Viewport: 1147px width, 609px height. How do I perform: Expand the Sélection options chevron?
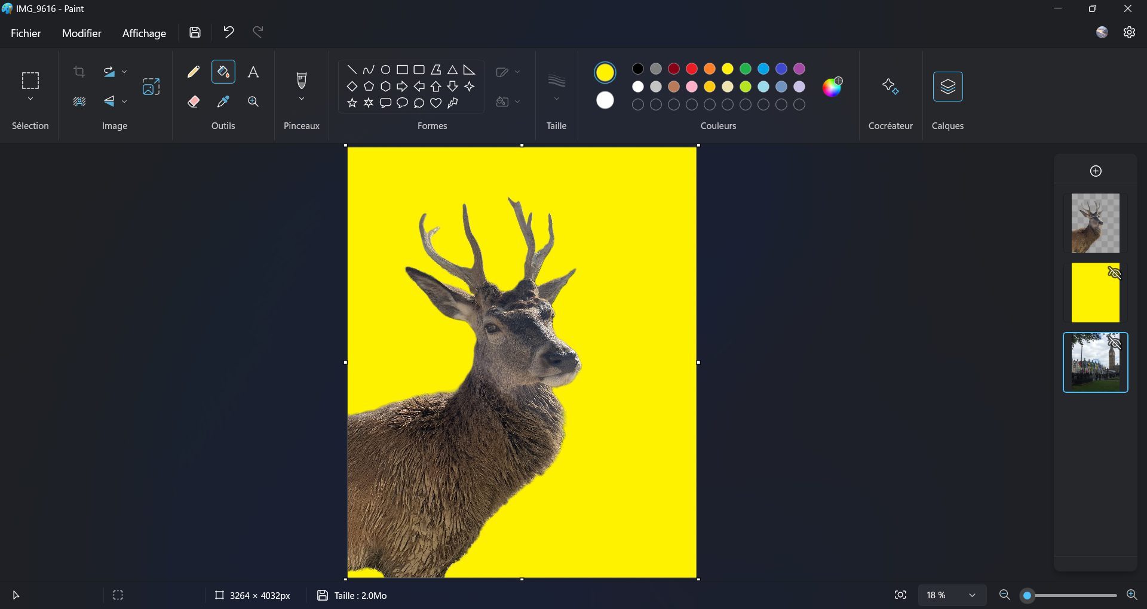pyautogui.click(x=30, y=99)
